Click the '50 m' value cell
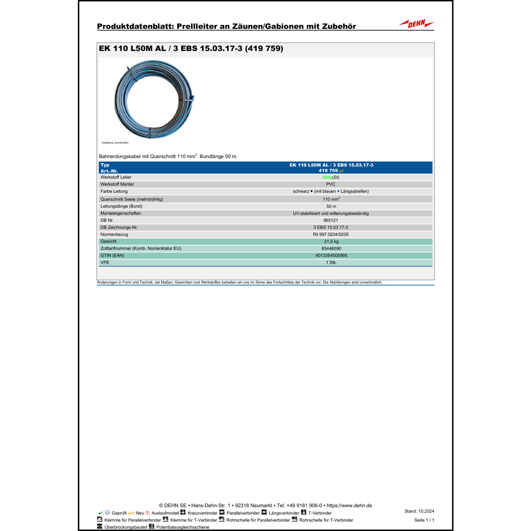 pyautogui.click(x=331, y=206)
